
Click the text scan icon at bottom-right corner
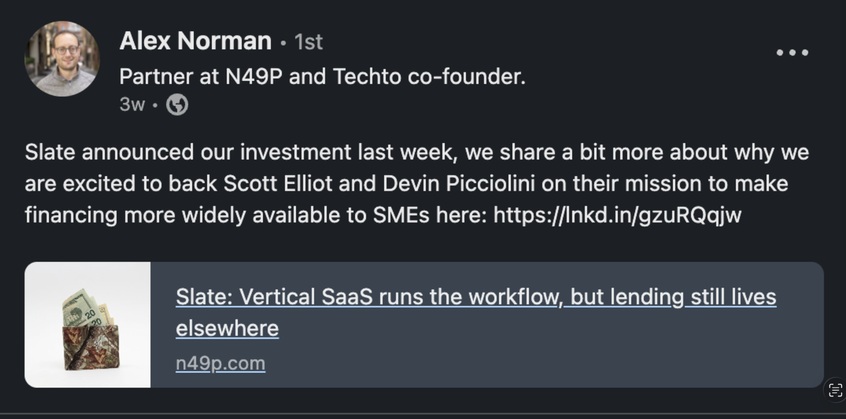[835, 390]
